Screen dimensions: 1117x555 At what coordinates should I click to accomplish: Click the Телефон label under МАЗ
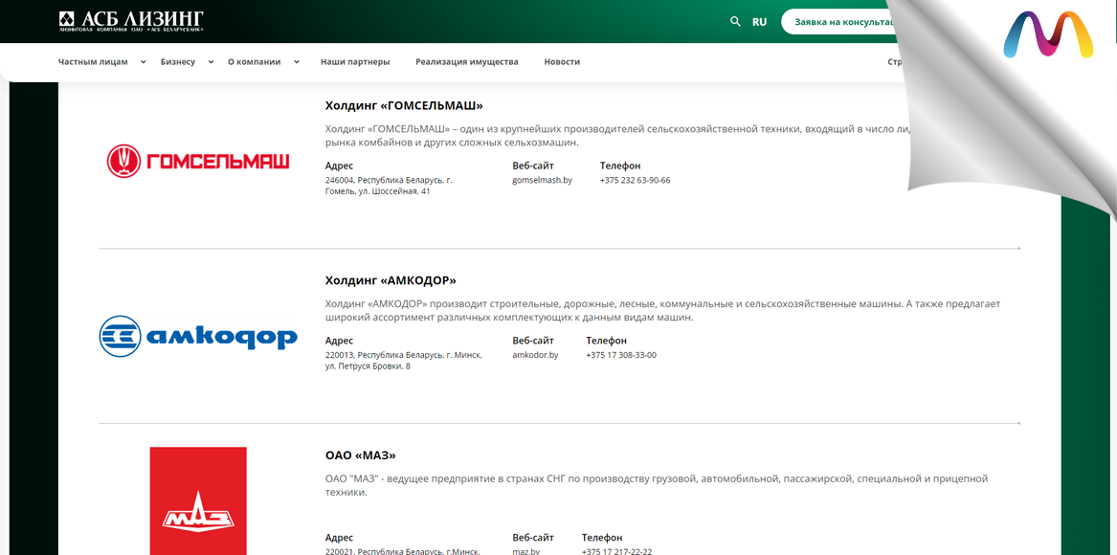coord(602,538)
